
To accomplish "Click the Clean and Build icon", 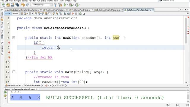I will pos(60,5).
